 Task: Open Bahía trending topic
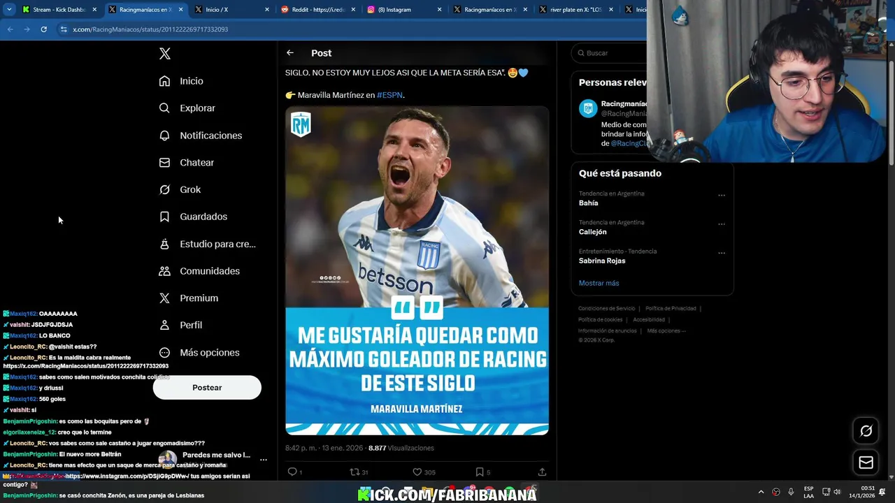(x=588, y=203)
